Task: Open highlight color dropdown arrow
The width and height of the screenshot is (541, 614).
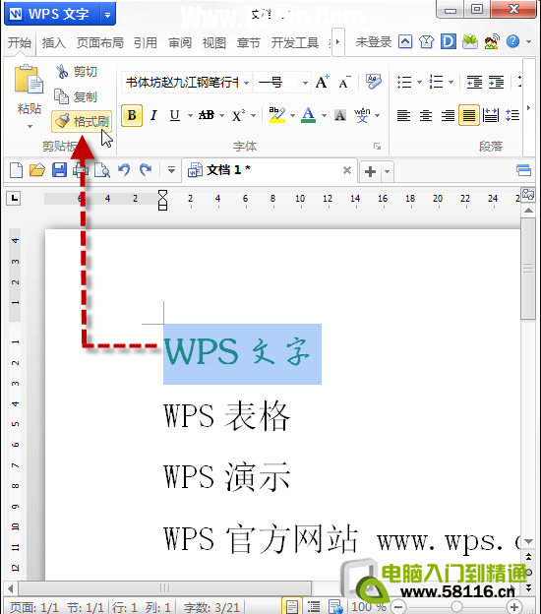Action: [292, 115]
